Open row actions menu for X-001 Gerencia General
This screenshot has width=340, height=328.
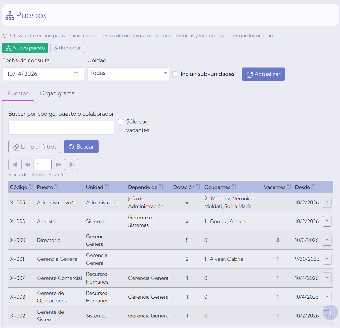(x=327, y=259)
